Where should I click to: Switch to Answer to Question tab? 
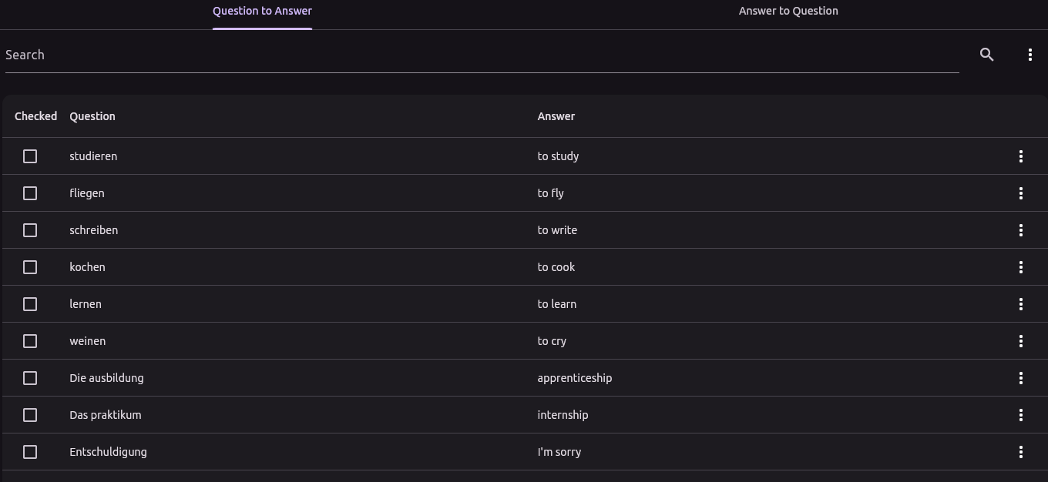point(788,12)
